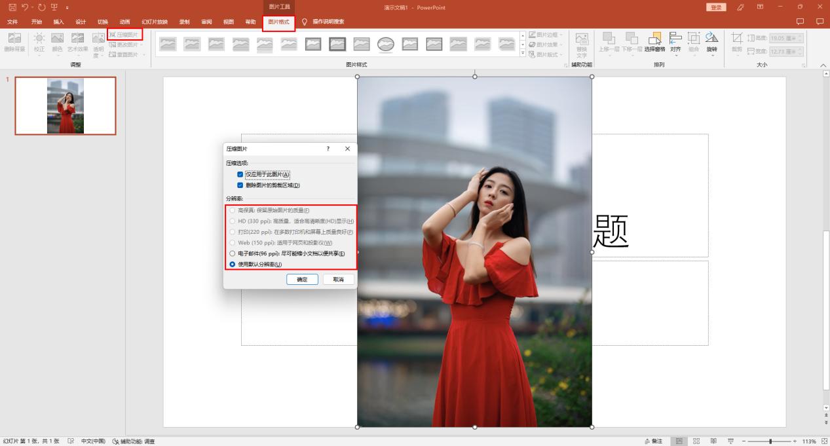Screen dimensions: 830x446
Task: Select the oval picture style thumbnail
Action: 385,44
